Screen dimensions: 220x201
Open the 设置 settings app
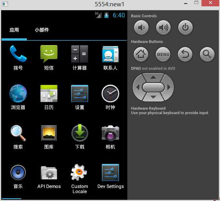[x=80, y=93]
